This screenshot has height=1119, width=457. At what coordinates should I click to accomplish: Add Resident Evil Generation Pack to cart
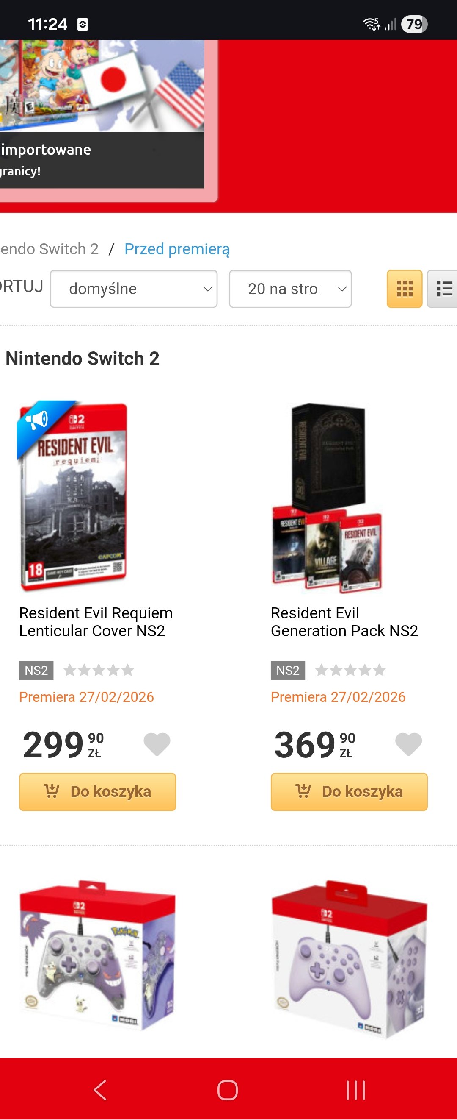349,791
